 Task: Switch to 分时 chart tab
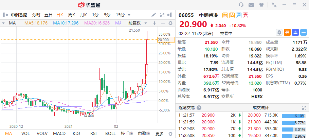[x=36, y=15]
